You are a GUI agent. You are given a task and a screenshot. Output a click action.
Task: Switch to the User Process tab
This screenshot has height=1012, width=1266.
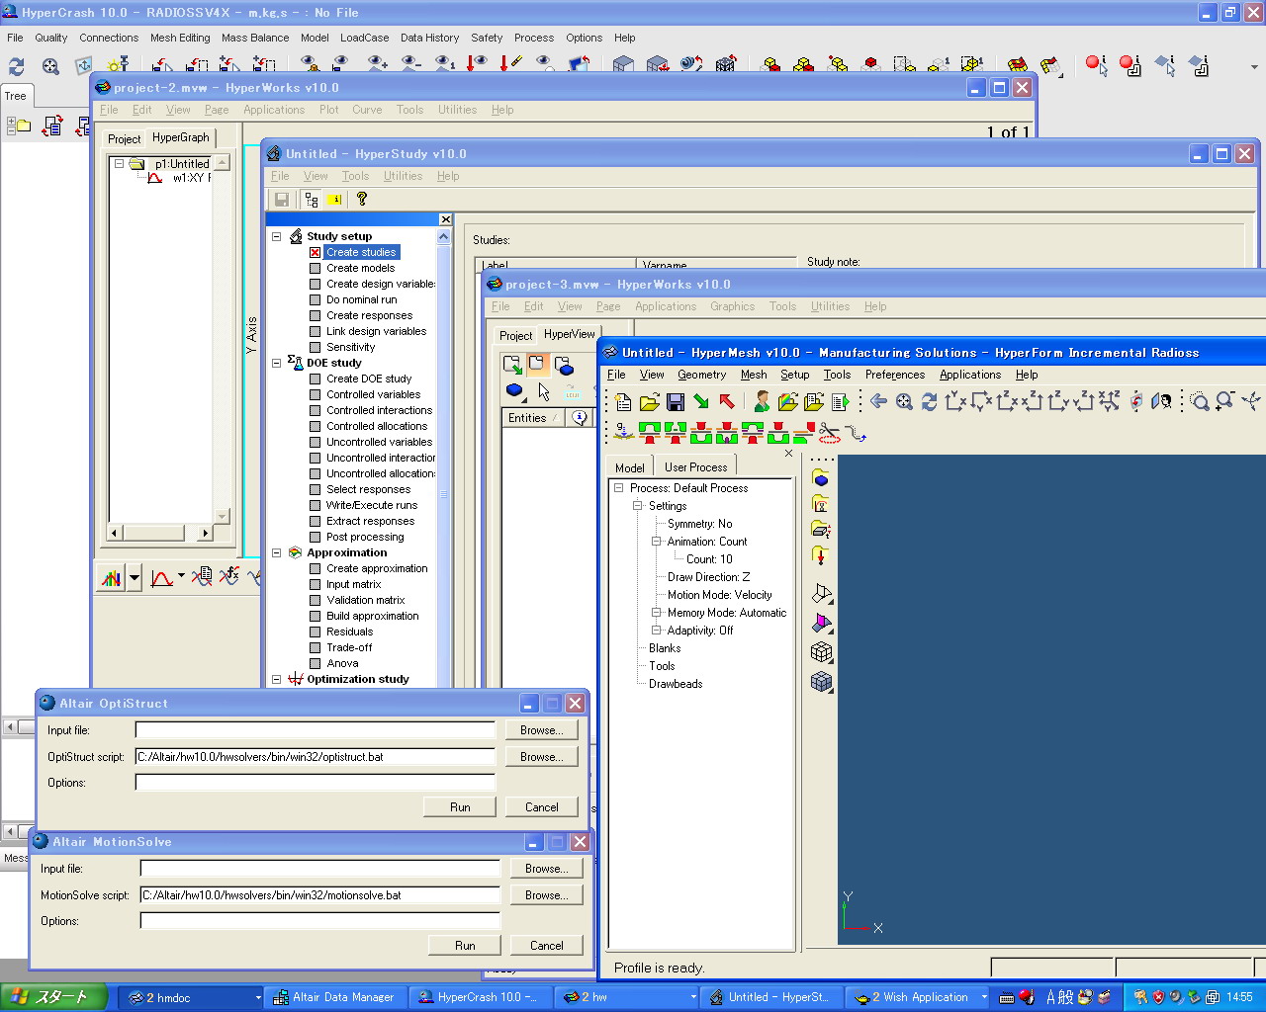pos(695,467)
